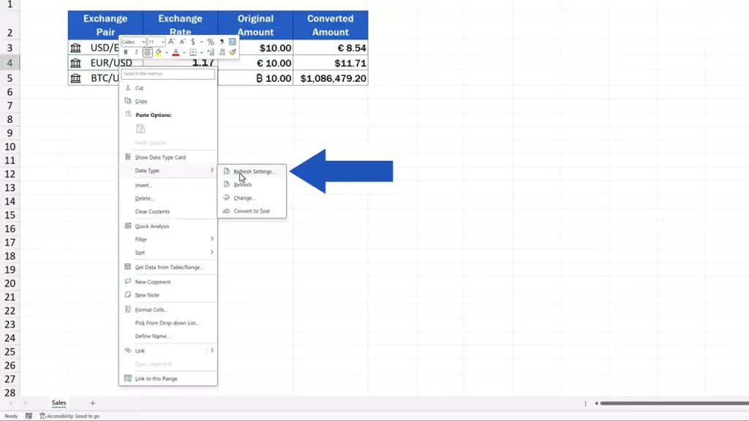Click the Increase Font Size icon

[x=172, y=42]
